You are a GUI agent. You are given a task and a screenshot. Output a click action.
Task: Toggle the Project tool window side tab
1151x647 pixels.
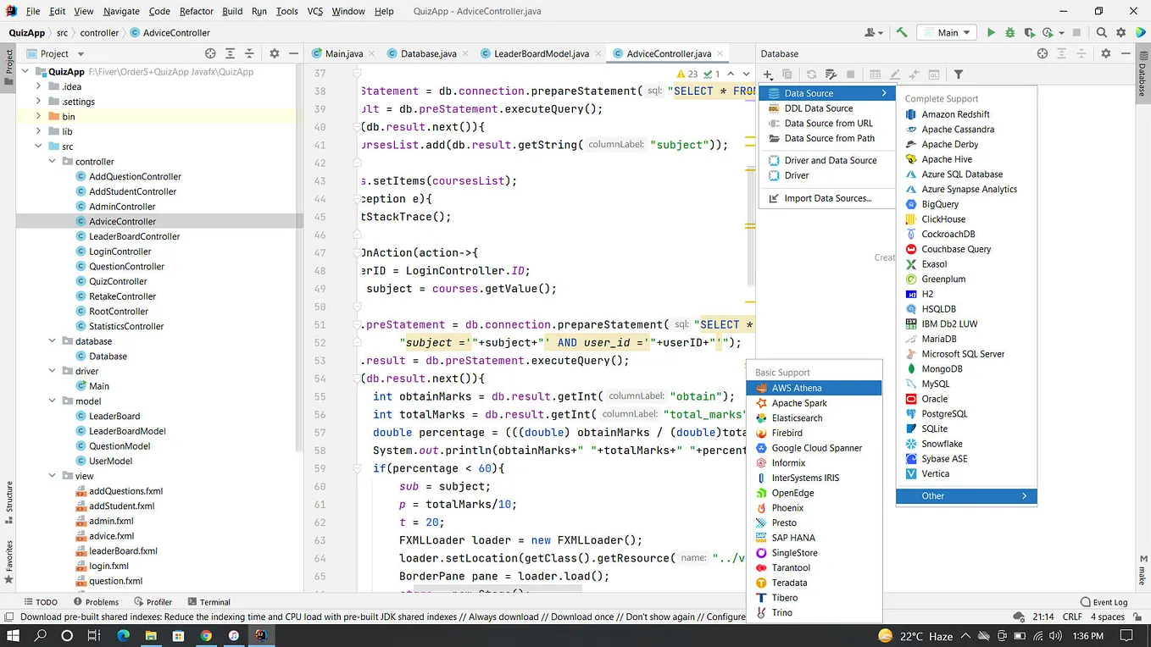coord(9,63)
